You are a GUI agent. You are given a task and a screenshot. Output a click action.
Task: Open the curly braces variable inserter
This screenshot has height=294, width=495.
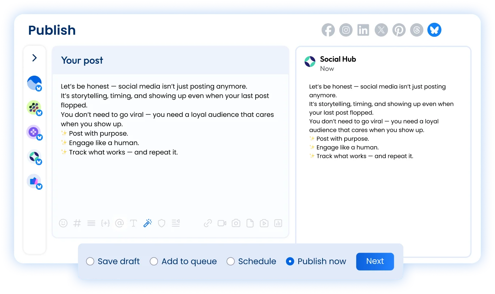105,223
